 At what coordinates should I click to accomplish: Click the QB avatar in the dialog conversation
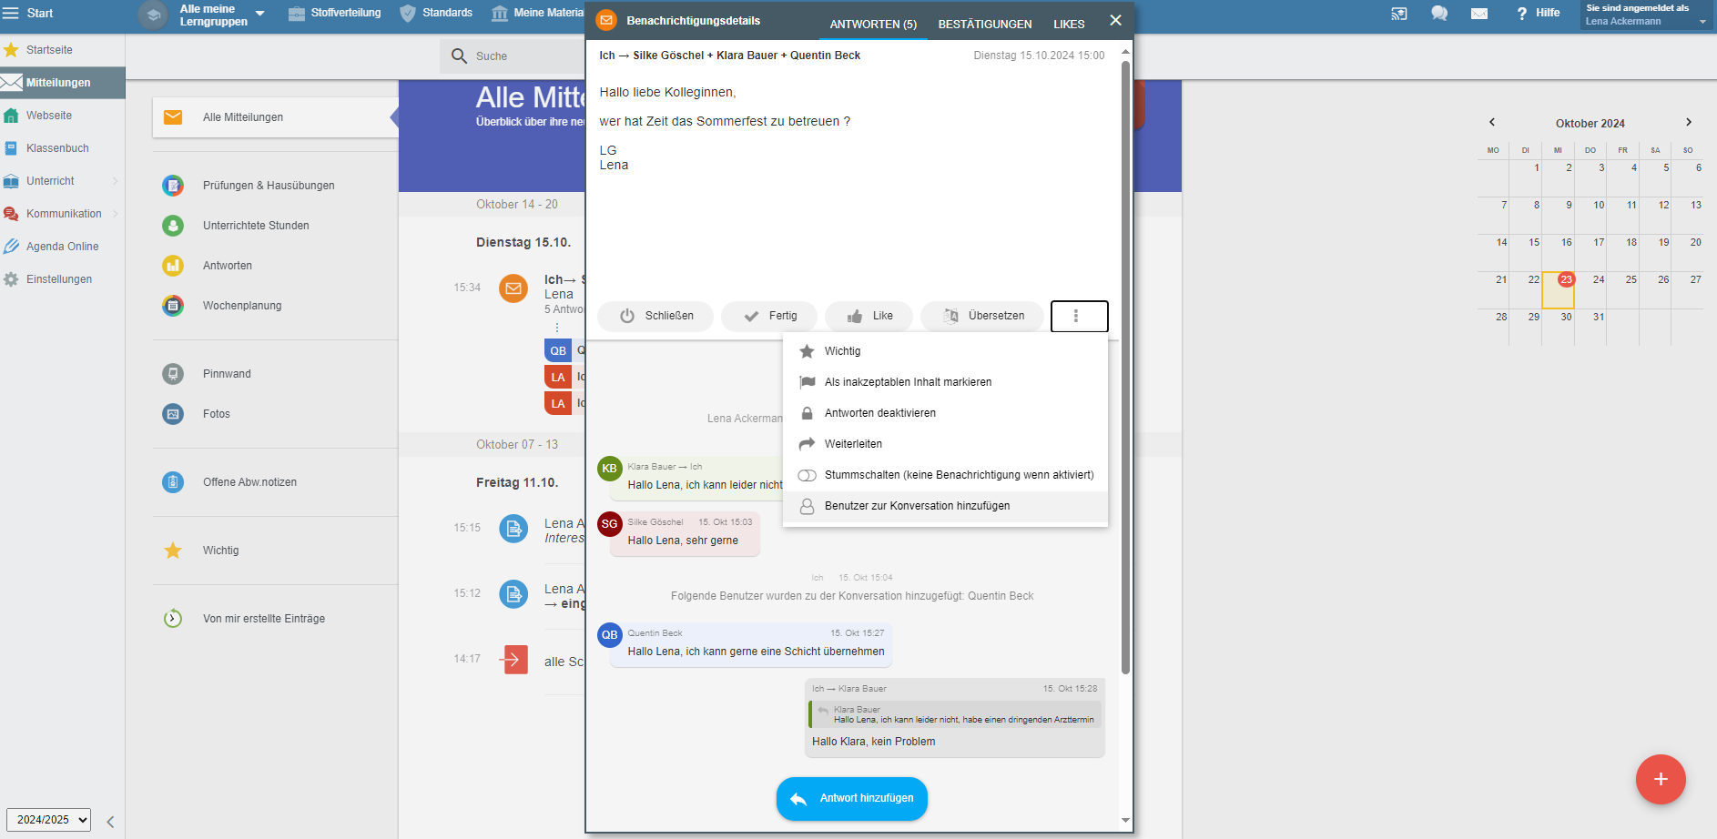(610, 635)
